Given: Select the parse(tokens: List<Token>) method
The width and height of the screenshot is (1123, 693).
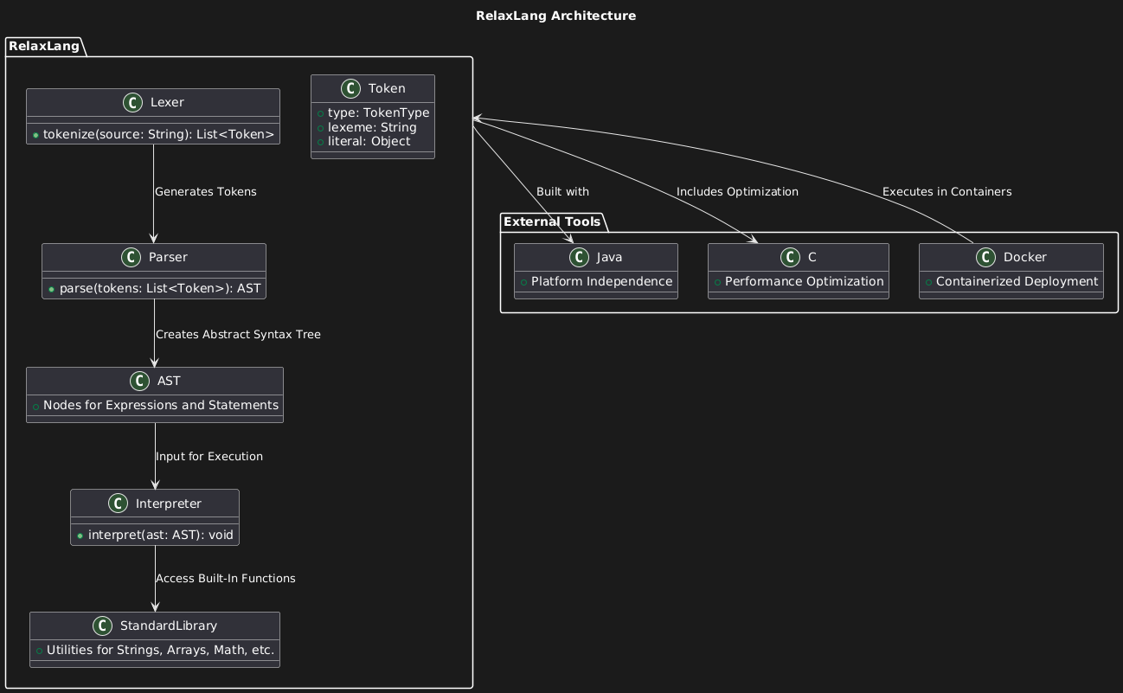Looking at the screenshot, I should coord(159,289).
